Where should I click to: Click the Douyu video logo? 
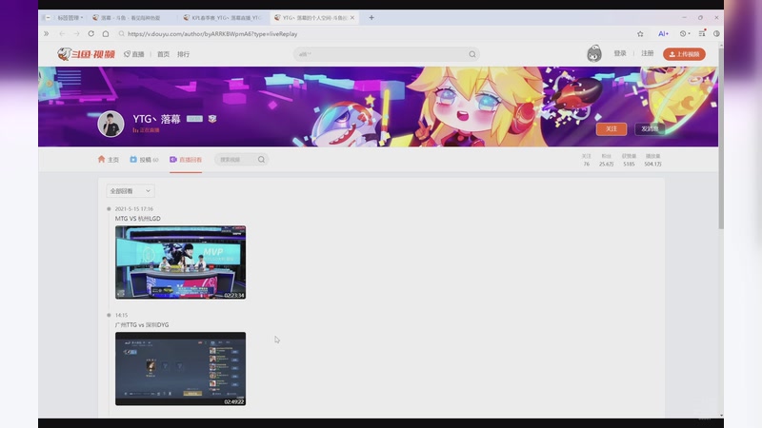86,54
